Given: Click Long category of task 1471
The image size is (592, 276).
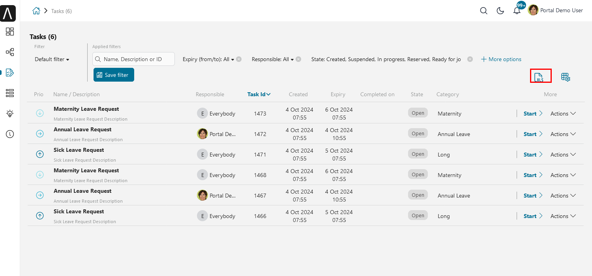Looking at the screenshot, I should point(444,155).
